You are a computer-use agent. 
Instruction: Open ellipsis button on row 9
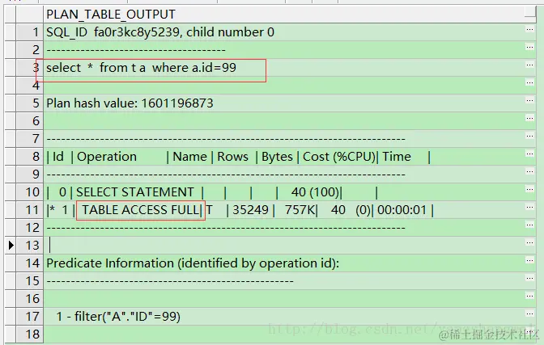pos(529,171)
